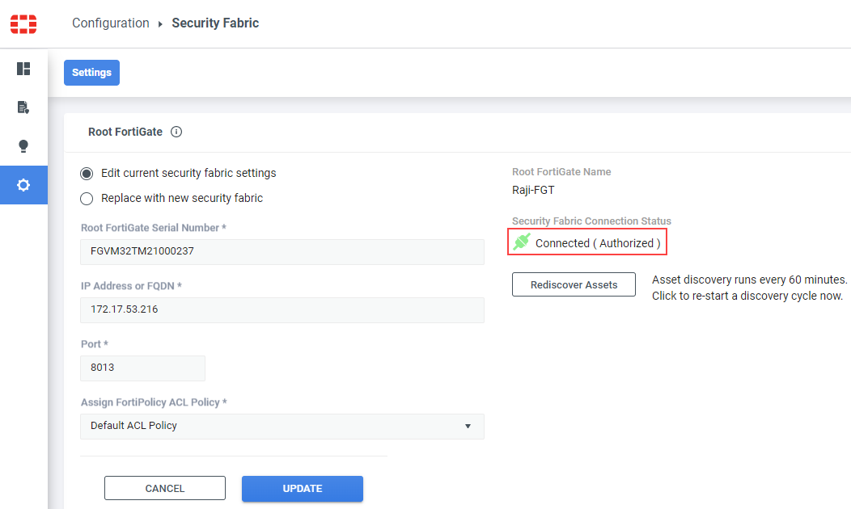Click the green connected plug icon
This screenshot has height=509, width=851.
click(x=522, y=242)
